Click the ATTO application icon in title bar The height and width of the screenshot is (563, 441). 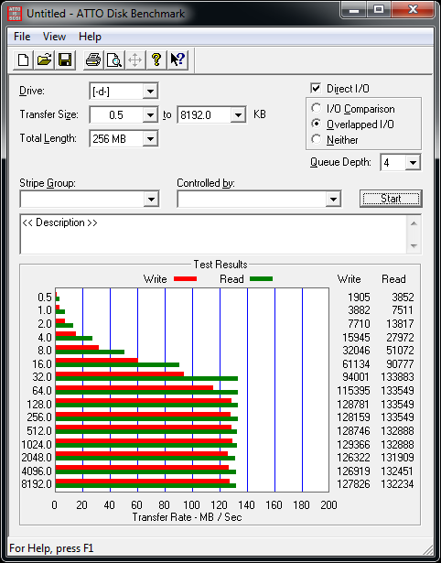coord(16,14)
